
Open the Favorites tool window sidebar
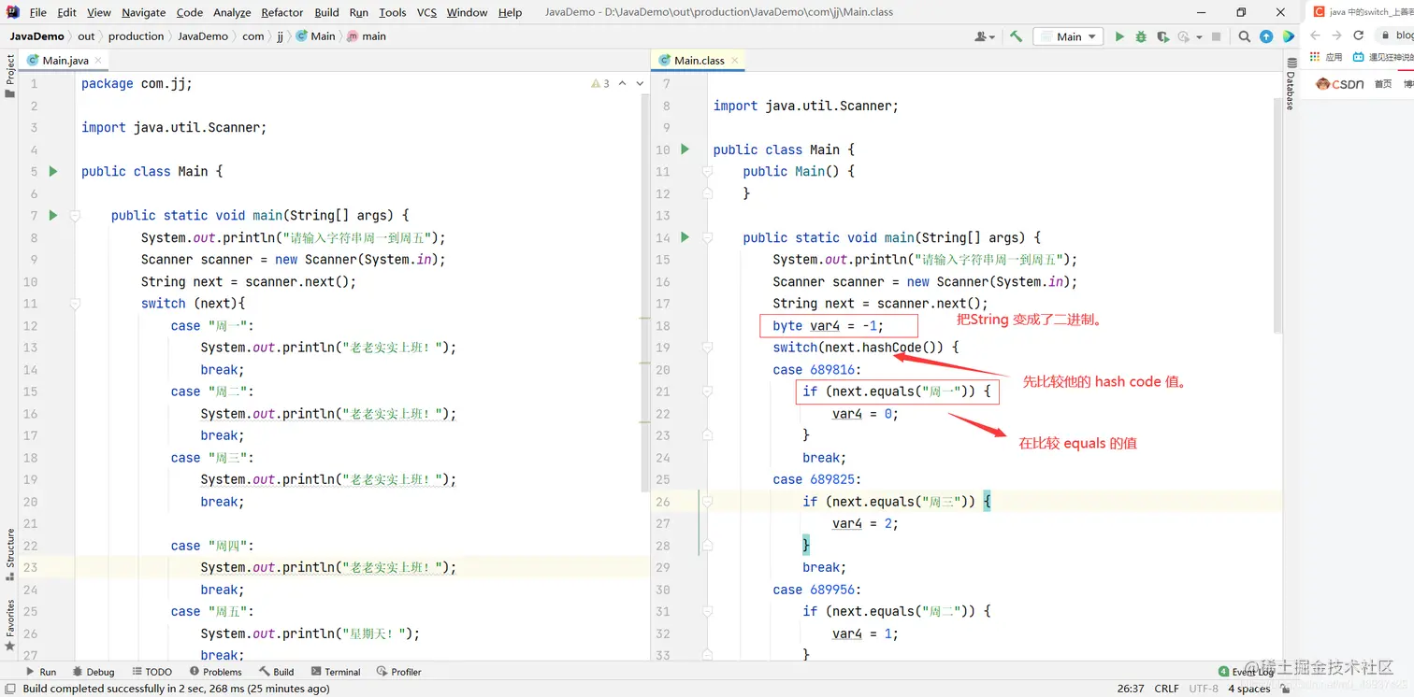click(10, 624)
